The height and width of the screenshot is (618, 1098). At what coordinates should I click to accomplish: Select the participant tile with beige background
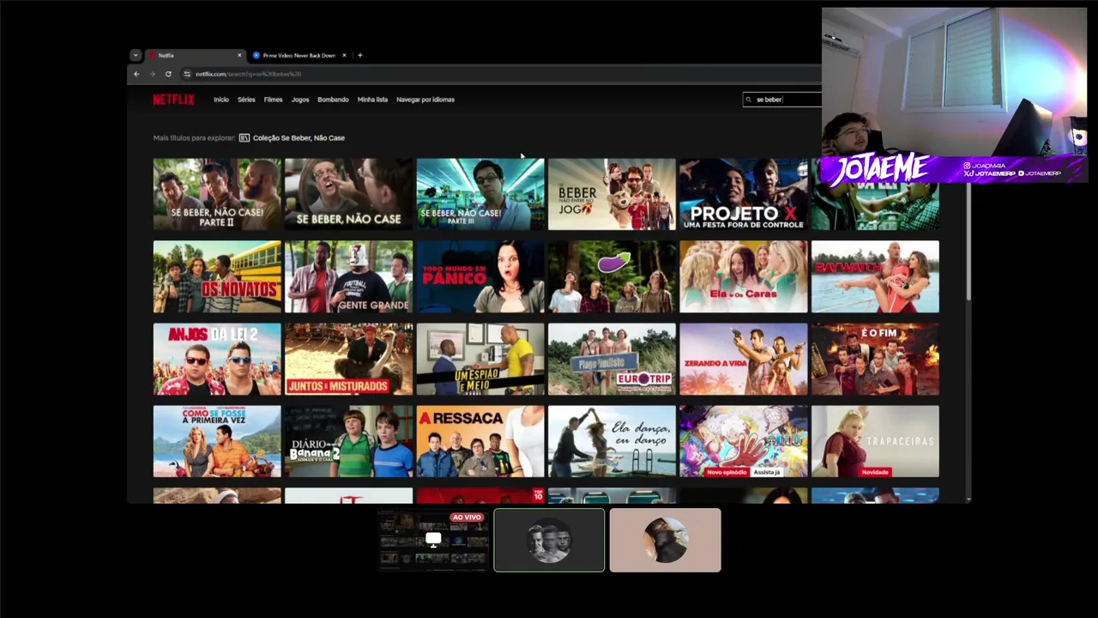(x=665, y=540)
